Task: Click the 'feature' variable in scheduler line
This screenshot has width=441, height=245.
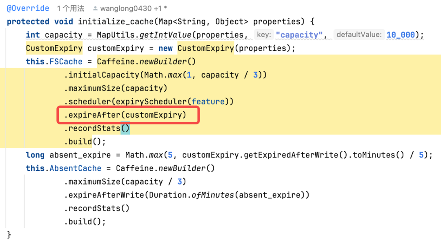Action: click(208, 102)
